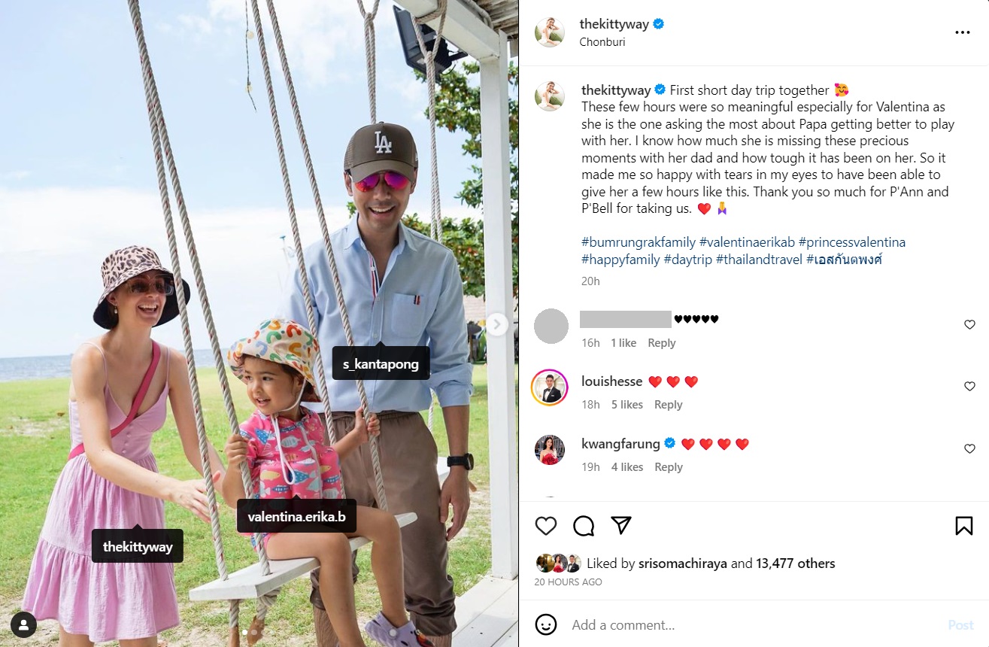Open the valentina.erika.b photo tag

296,517
